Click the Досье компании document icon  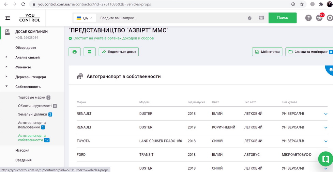(7, 32)
